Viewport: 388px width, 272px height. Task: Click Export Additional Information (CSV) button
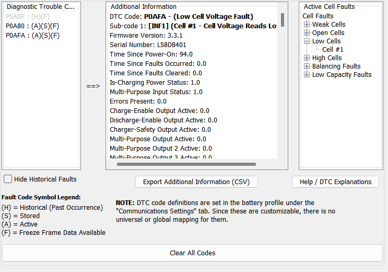[196, 182]
